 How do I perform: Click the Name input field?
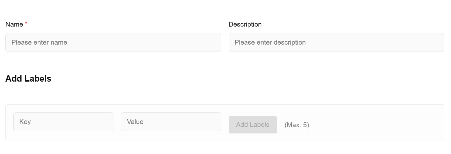pos(113,42)
